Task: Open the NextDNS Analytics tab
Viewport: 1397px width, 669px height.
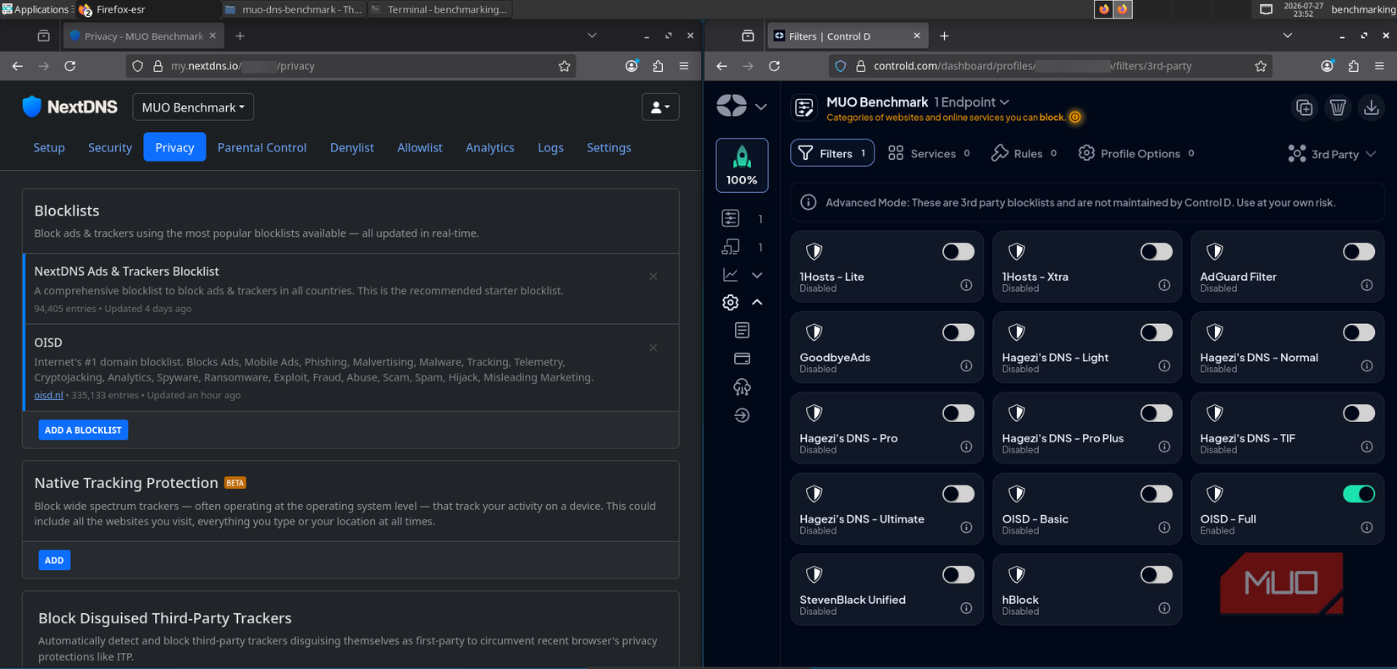Action: point(490,147)
